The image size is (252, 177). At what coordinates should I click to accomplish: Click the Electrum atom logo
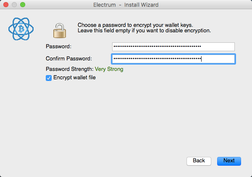[21, 29]
